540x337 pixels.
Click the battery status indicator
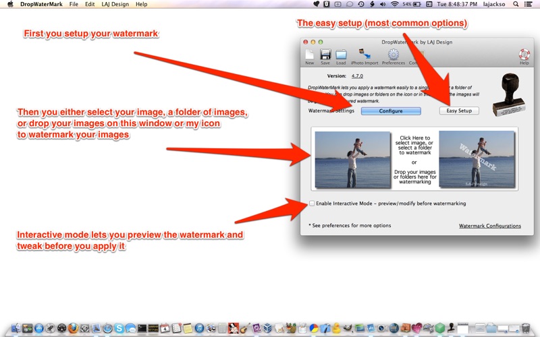[412, 4]
